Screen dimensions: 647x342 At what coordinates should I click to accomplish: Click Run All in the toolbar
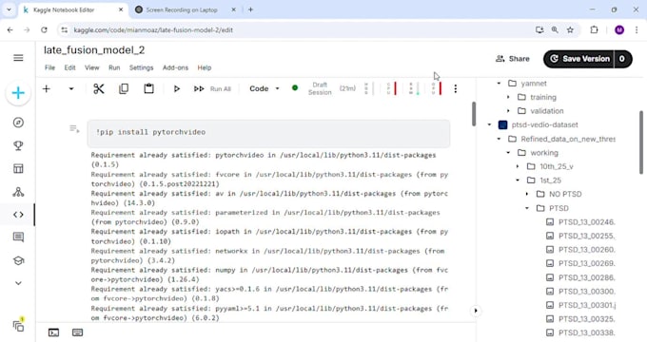[x=212, y=88]
